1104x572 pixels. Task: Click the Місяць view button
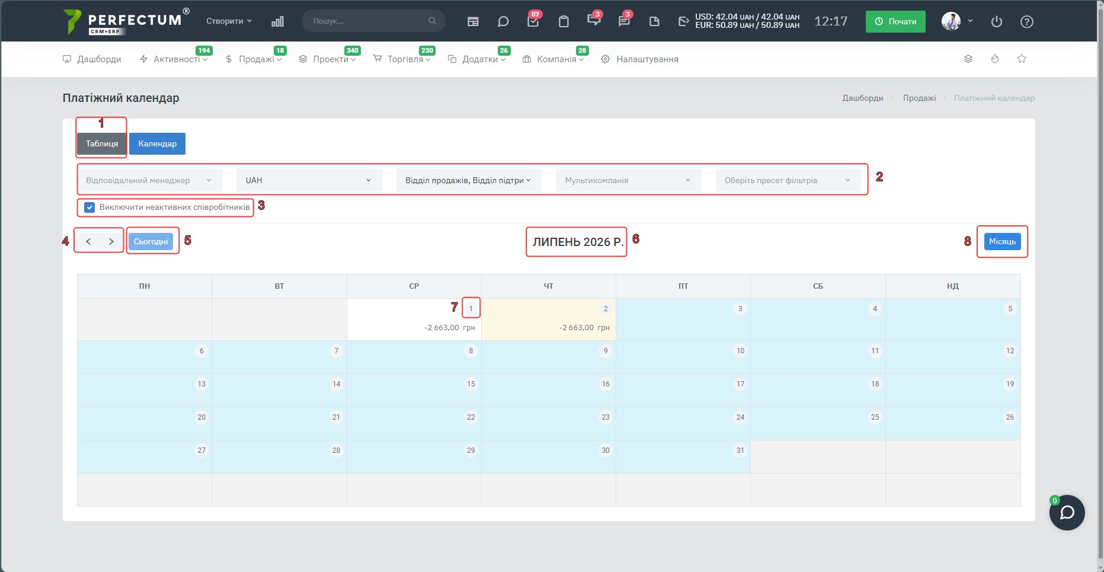point(1002,241)
